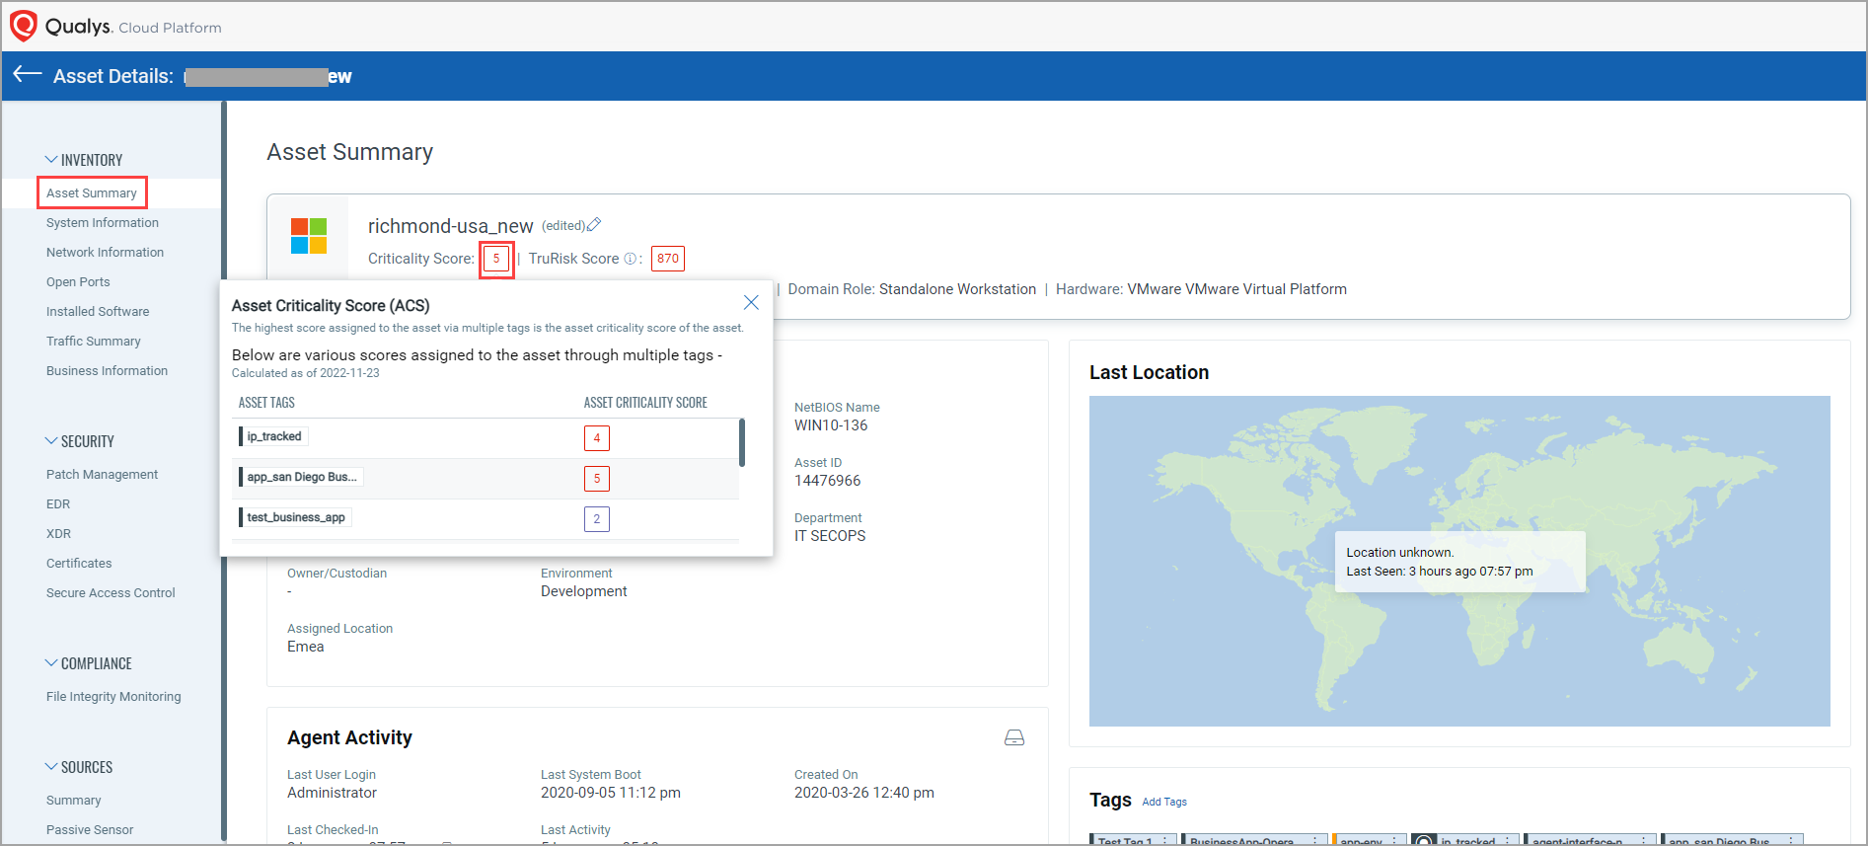Click the Windows OS logo thumbnail
Viewport: 1868px width, 846px height.
309,236
